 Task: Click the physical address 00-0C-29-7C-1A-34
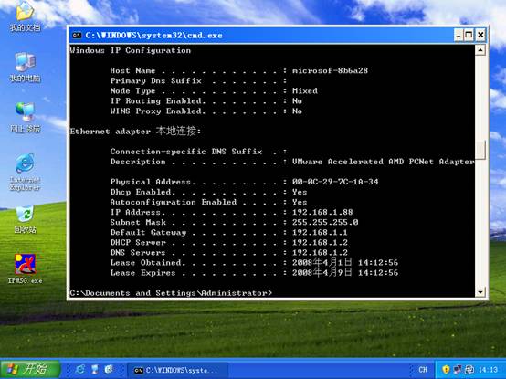point(335,182)
